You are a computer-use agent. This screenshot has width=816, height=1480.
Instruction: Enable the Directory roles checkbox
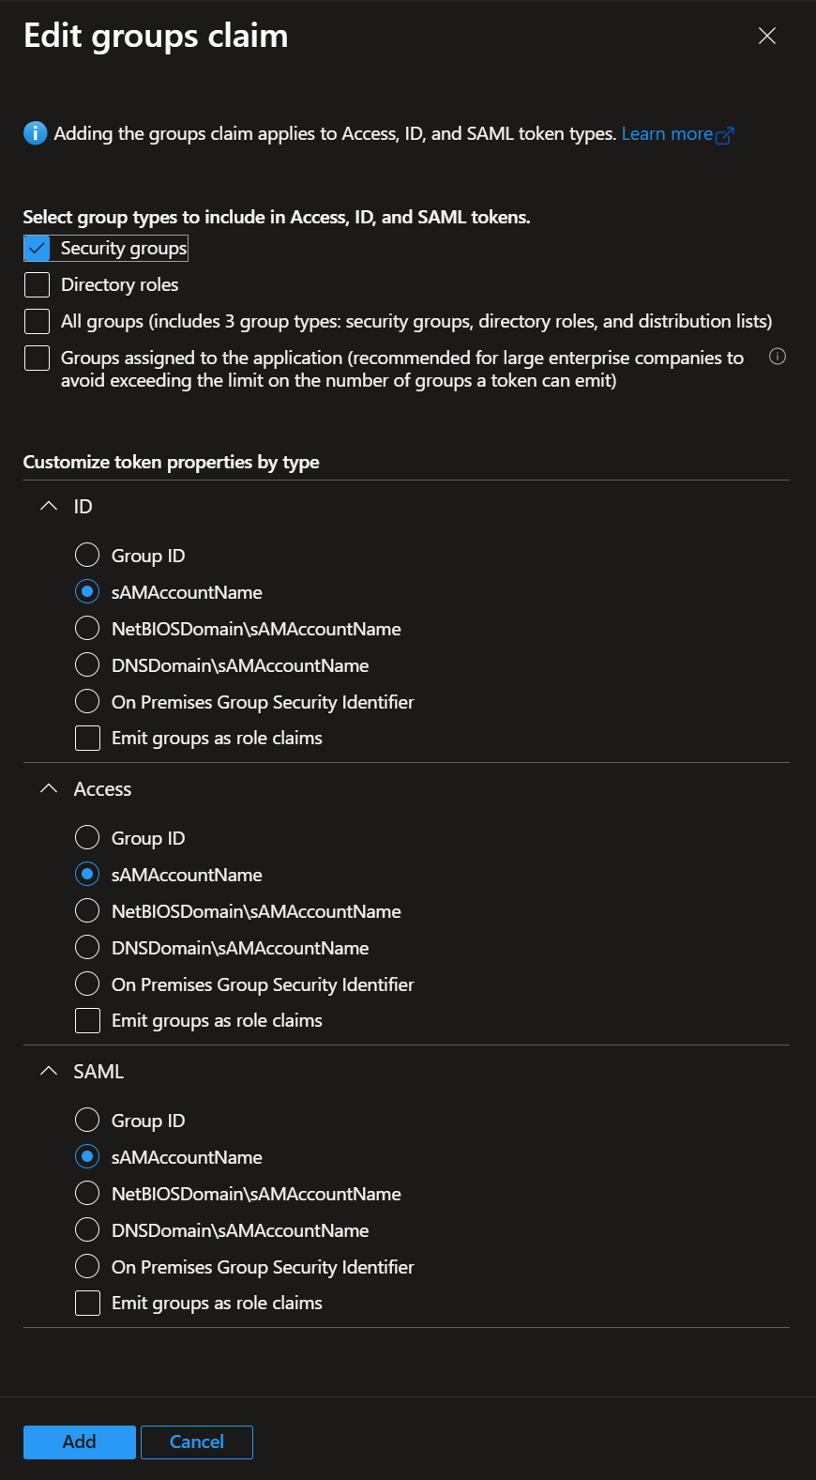pyautogui.click(x=37, y=284)
